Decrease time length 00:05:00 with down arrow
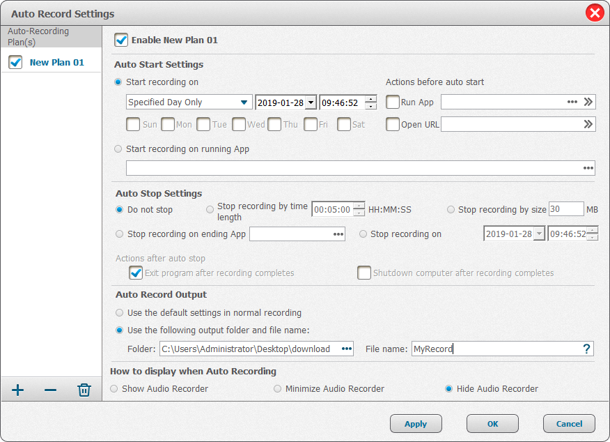 tap(359, 213)
